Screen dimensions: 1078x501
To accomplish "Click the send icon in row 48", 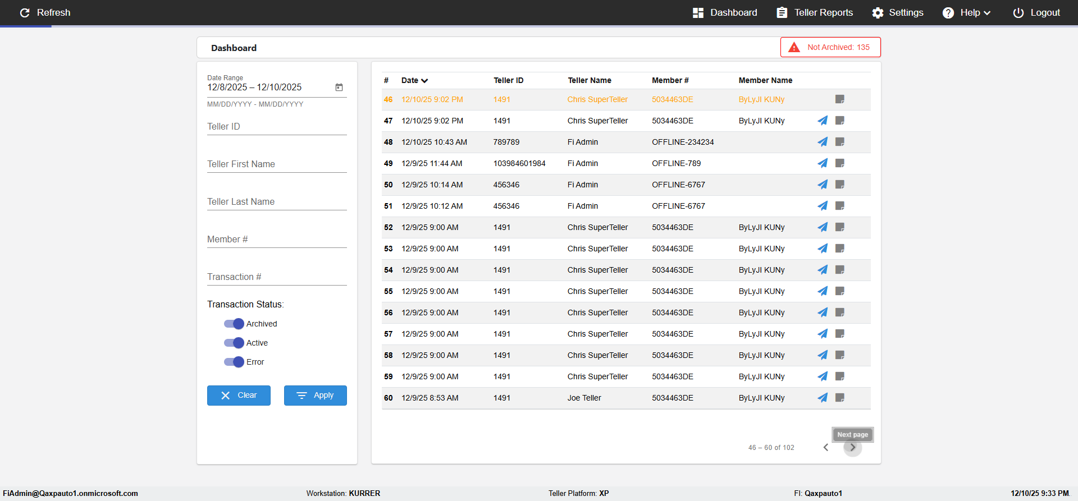I will point(823,142).
